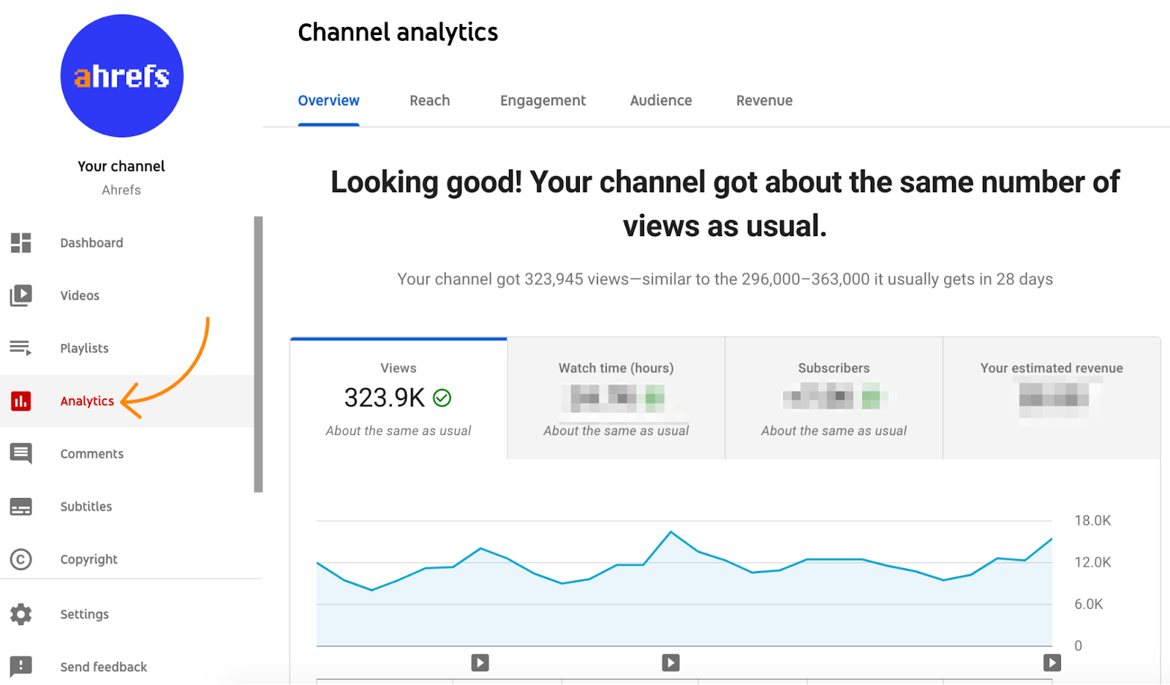View the Subscribers metric card
Viewport: 1170px width, 685px height.
(833, 398)
